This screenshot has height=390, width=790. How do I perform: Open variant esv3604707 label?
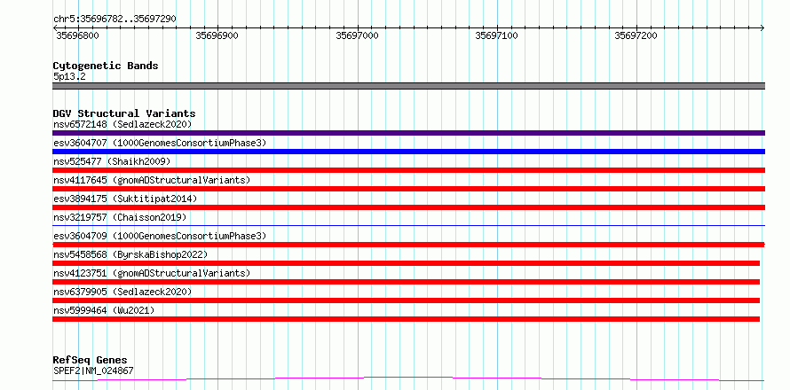[160, 143]
